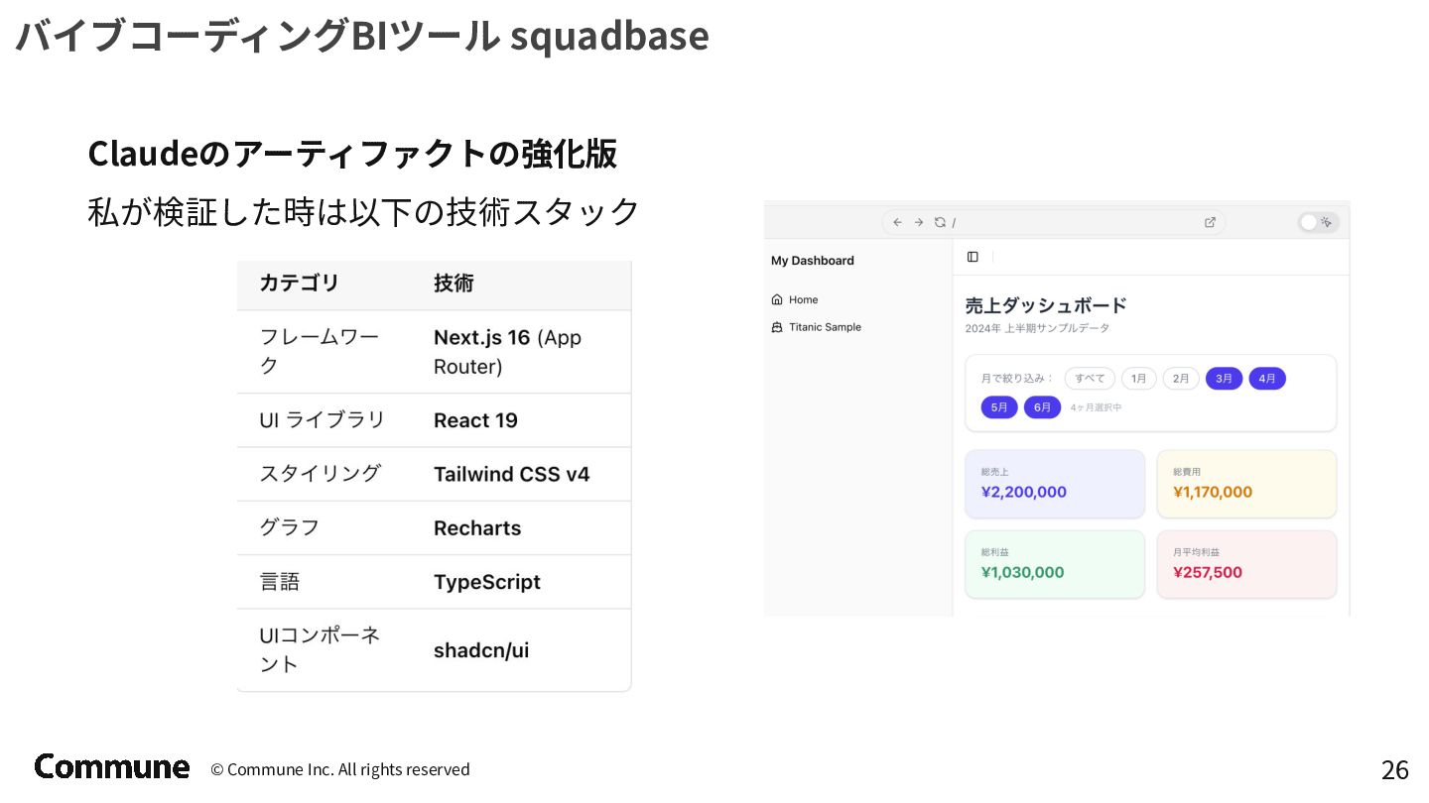Enable the 2月 month filter
The height and width of the screenshot is (803, 1429).
coord(1181,379)
